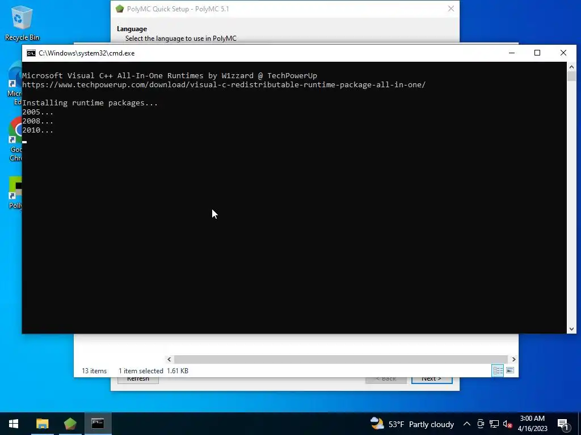
Task: Open File Explorer from the taskbar
Action: coord(42,424)
